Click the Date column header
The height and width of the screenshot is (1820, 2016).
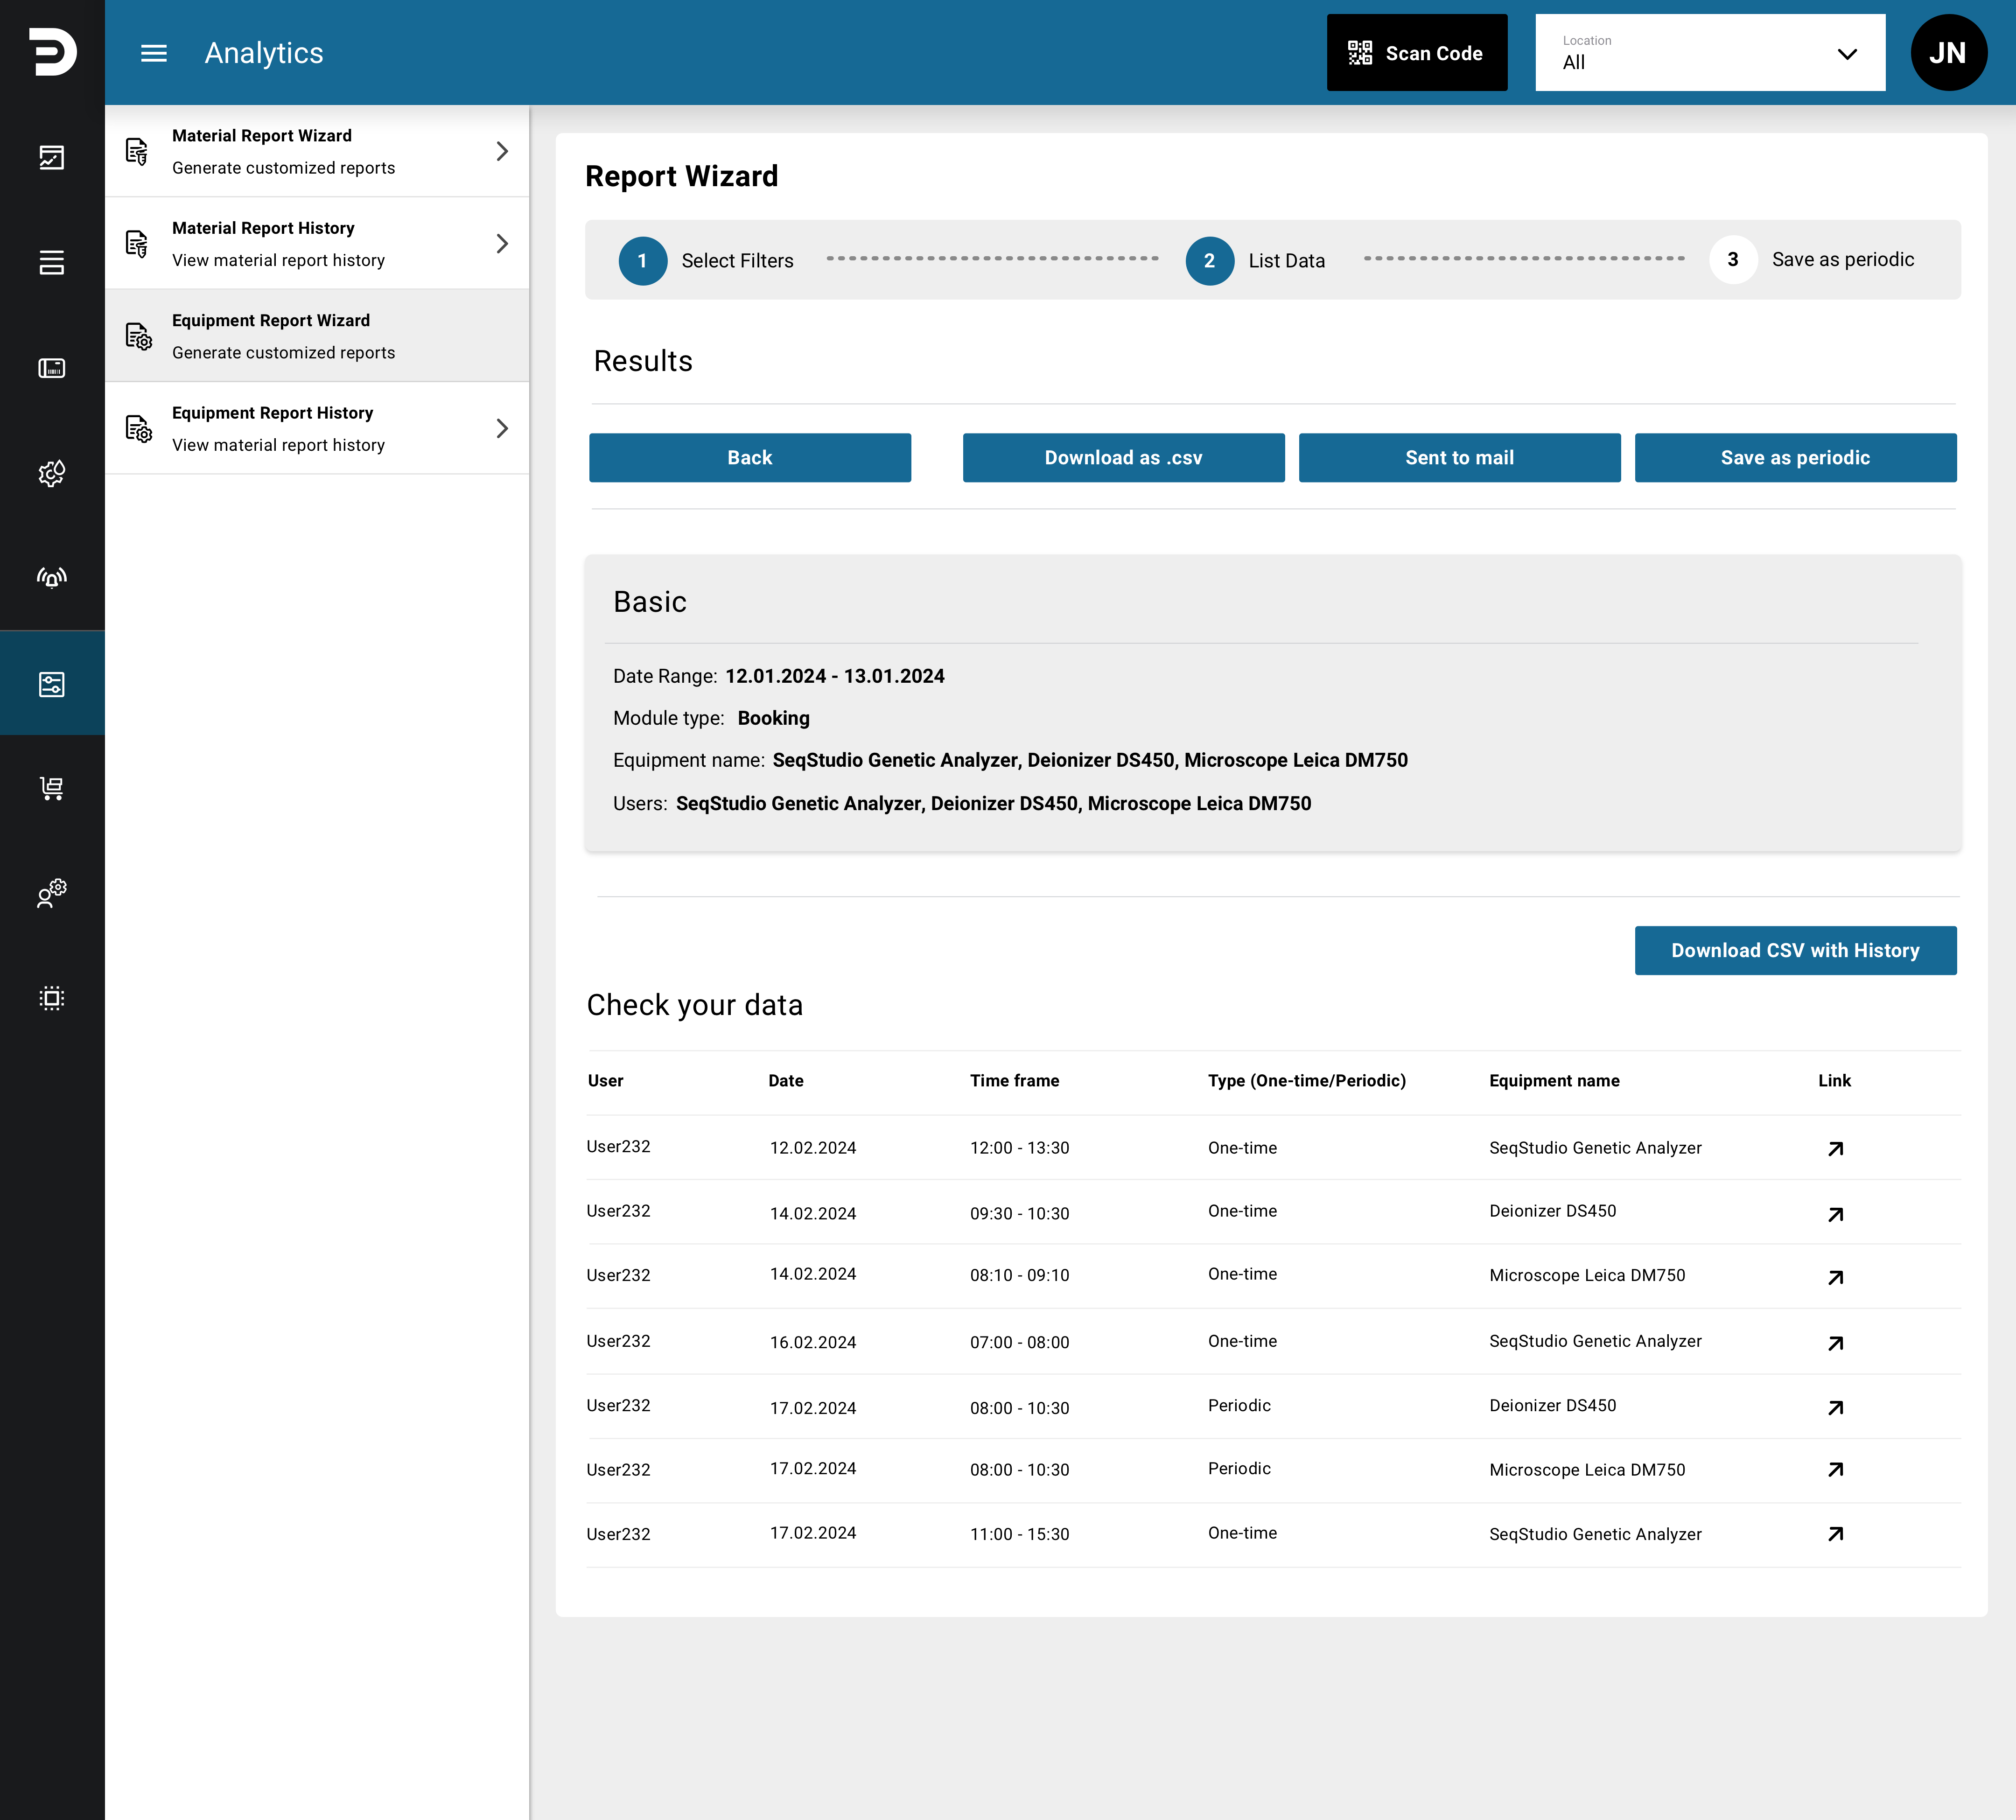tap(786, 1080)
